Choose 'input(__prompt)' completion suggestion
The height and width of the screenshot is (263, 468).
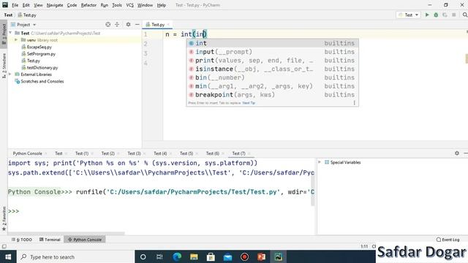273,52
